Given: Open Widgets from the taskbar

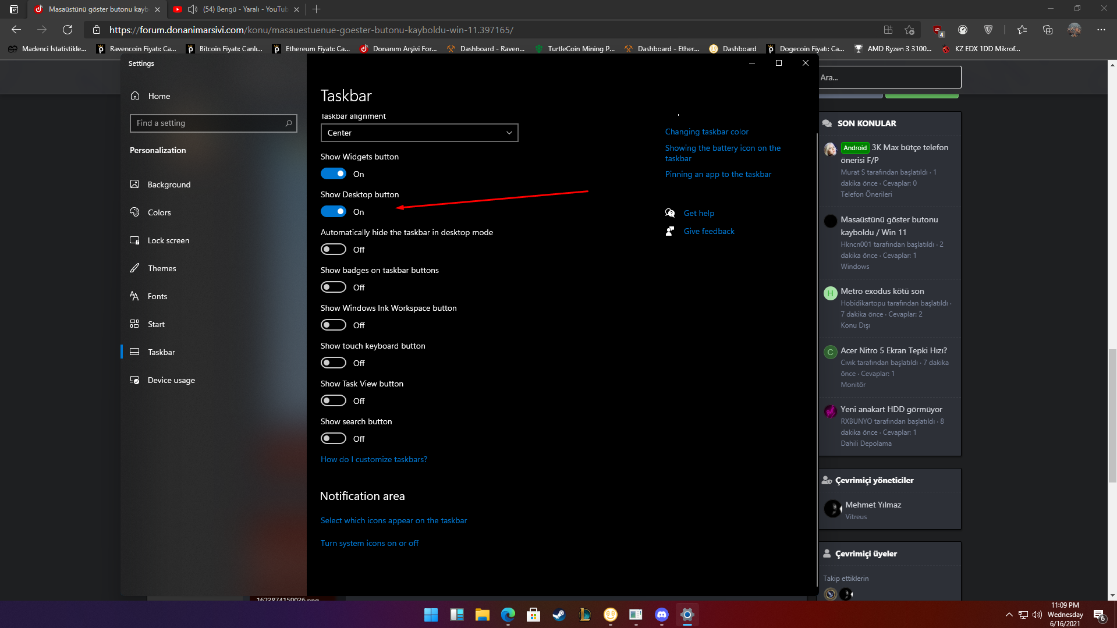Looking at the screenshot, I should pos(457,615).
